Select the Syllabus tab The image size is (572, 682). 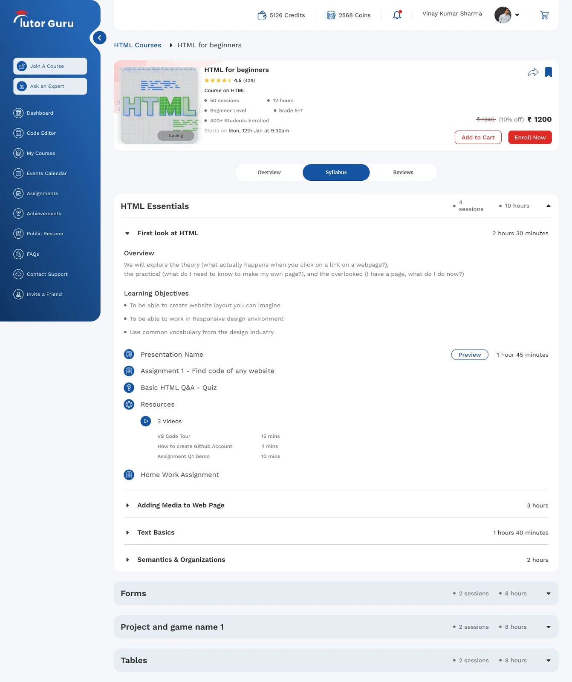click(336, 173)
